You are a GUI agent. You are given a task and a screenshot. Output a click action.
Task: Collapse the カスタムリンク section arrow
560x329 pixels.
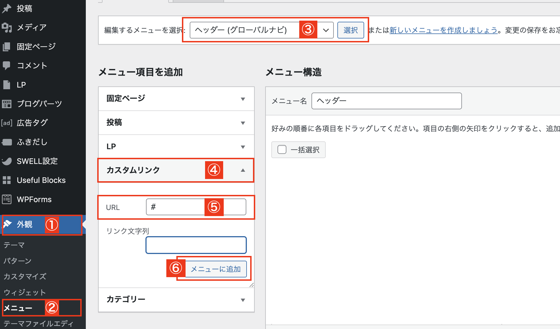coord(243,170)
